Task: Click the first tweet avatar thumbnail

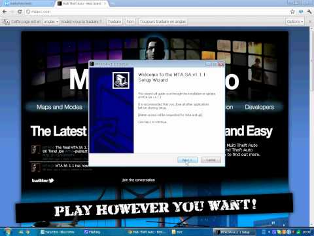Action: [x=36, y=149]
